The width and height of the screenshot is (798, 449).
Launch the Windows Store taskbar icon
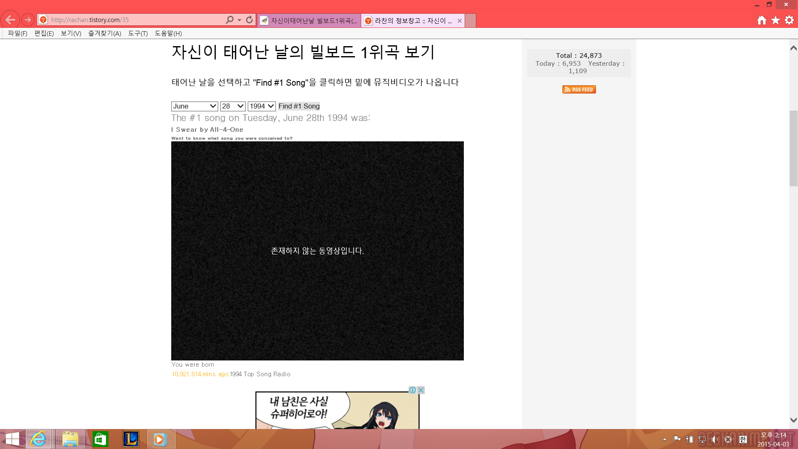coord(101,439)
